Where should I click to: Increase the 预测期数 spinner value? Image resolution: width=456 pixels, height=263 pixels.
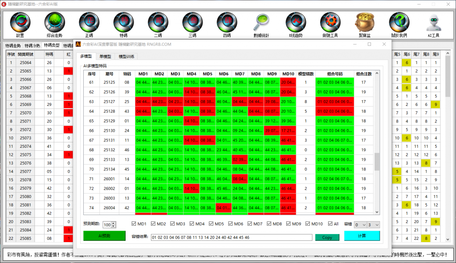(x=114, y=223)
